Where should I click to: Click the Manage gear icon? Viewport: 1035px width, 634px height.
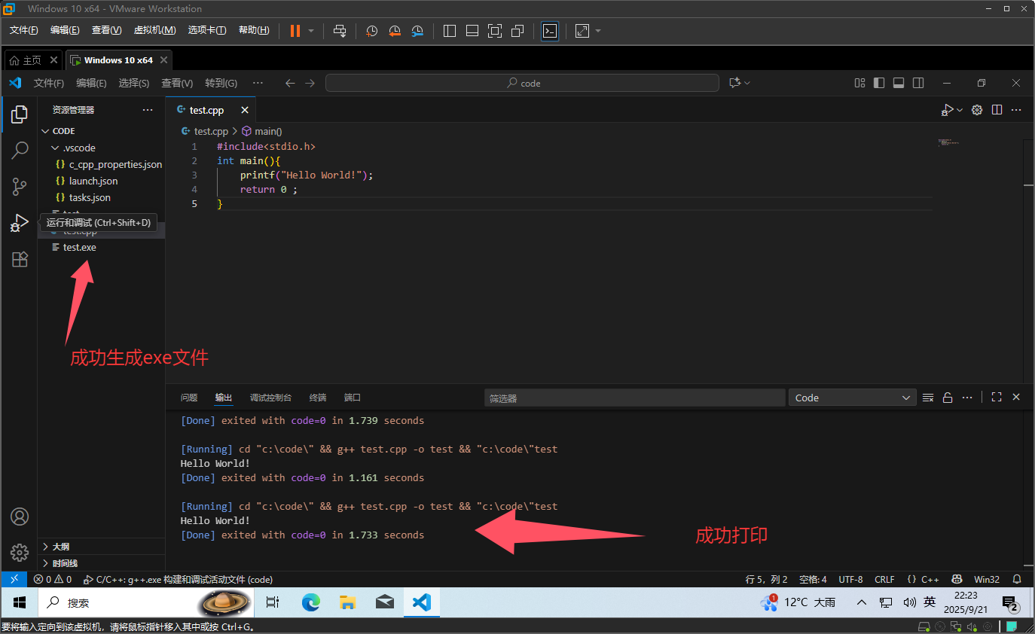[x=20, y=553]
